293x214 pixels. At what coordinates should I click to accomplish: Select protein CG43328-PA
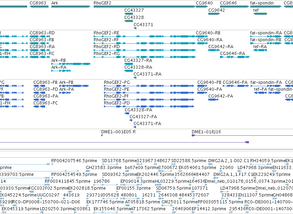coord(138,110)
